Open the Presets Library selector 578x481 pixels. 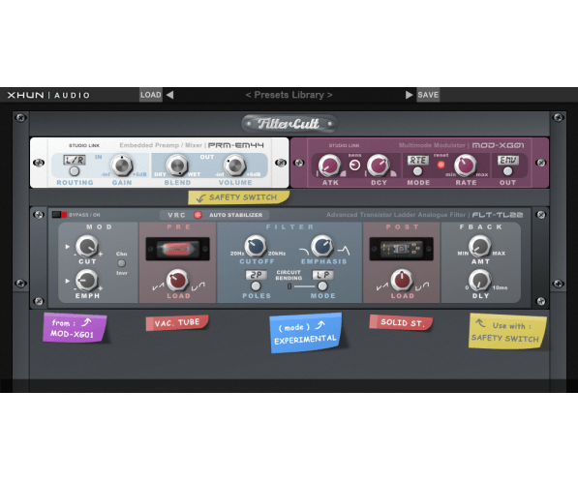coord(289,95)
